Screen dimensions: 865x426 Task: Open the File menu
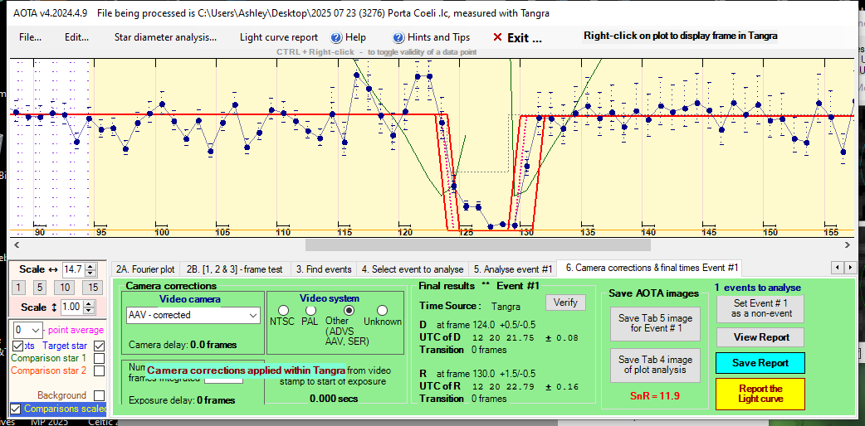[x=31, y=37]
